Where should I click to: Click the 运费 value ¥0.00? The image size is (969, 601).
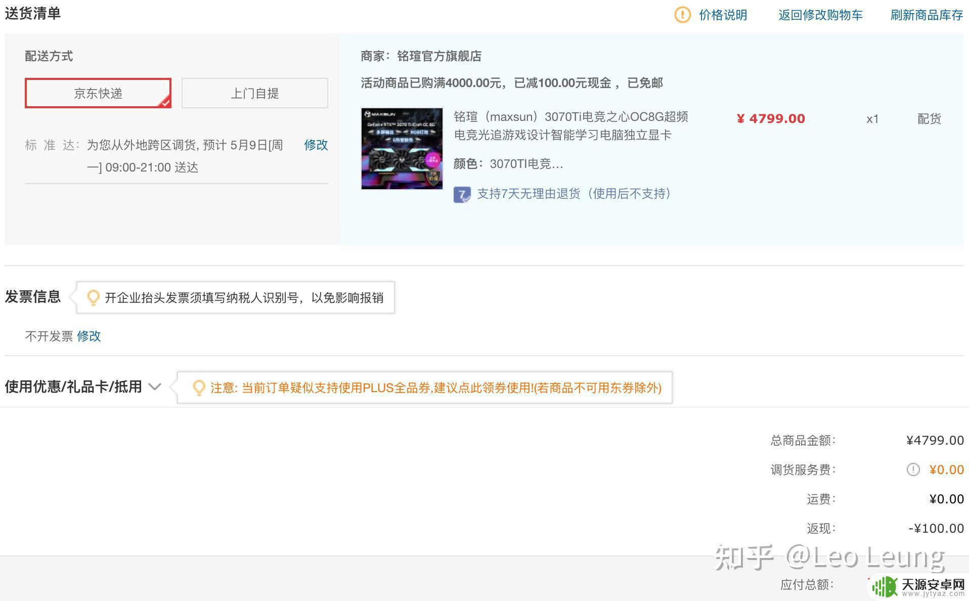tap(947, 499)
